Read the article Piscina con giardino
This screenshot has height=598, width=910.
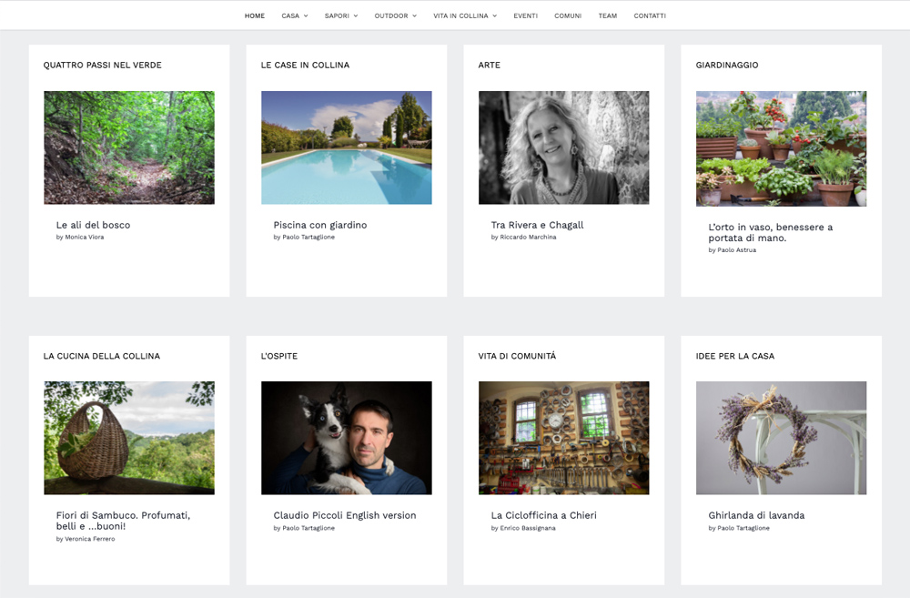coord(319,225)
